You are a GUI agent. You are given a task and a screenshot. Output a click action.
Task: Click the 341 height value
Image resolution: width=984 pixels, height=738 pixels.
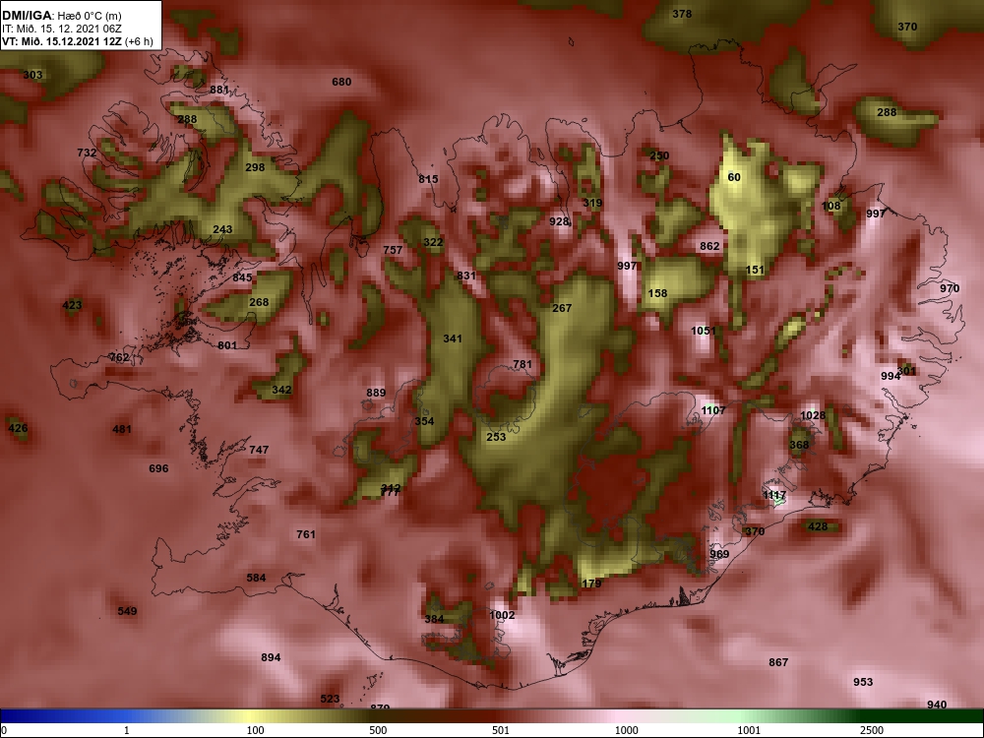[x=453, y=338]
